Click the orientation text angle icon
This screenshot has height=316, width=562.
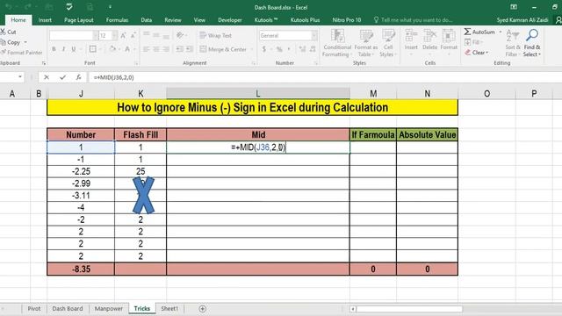179,35
